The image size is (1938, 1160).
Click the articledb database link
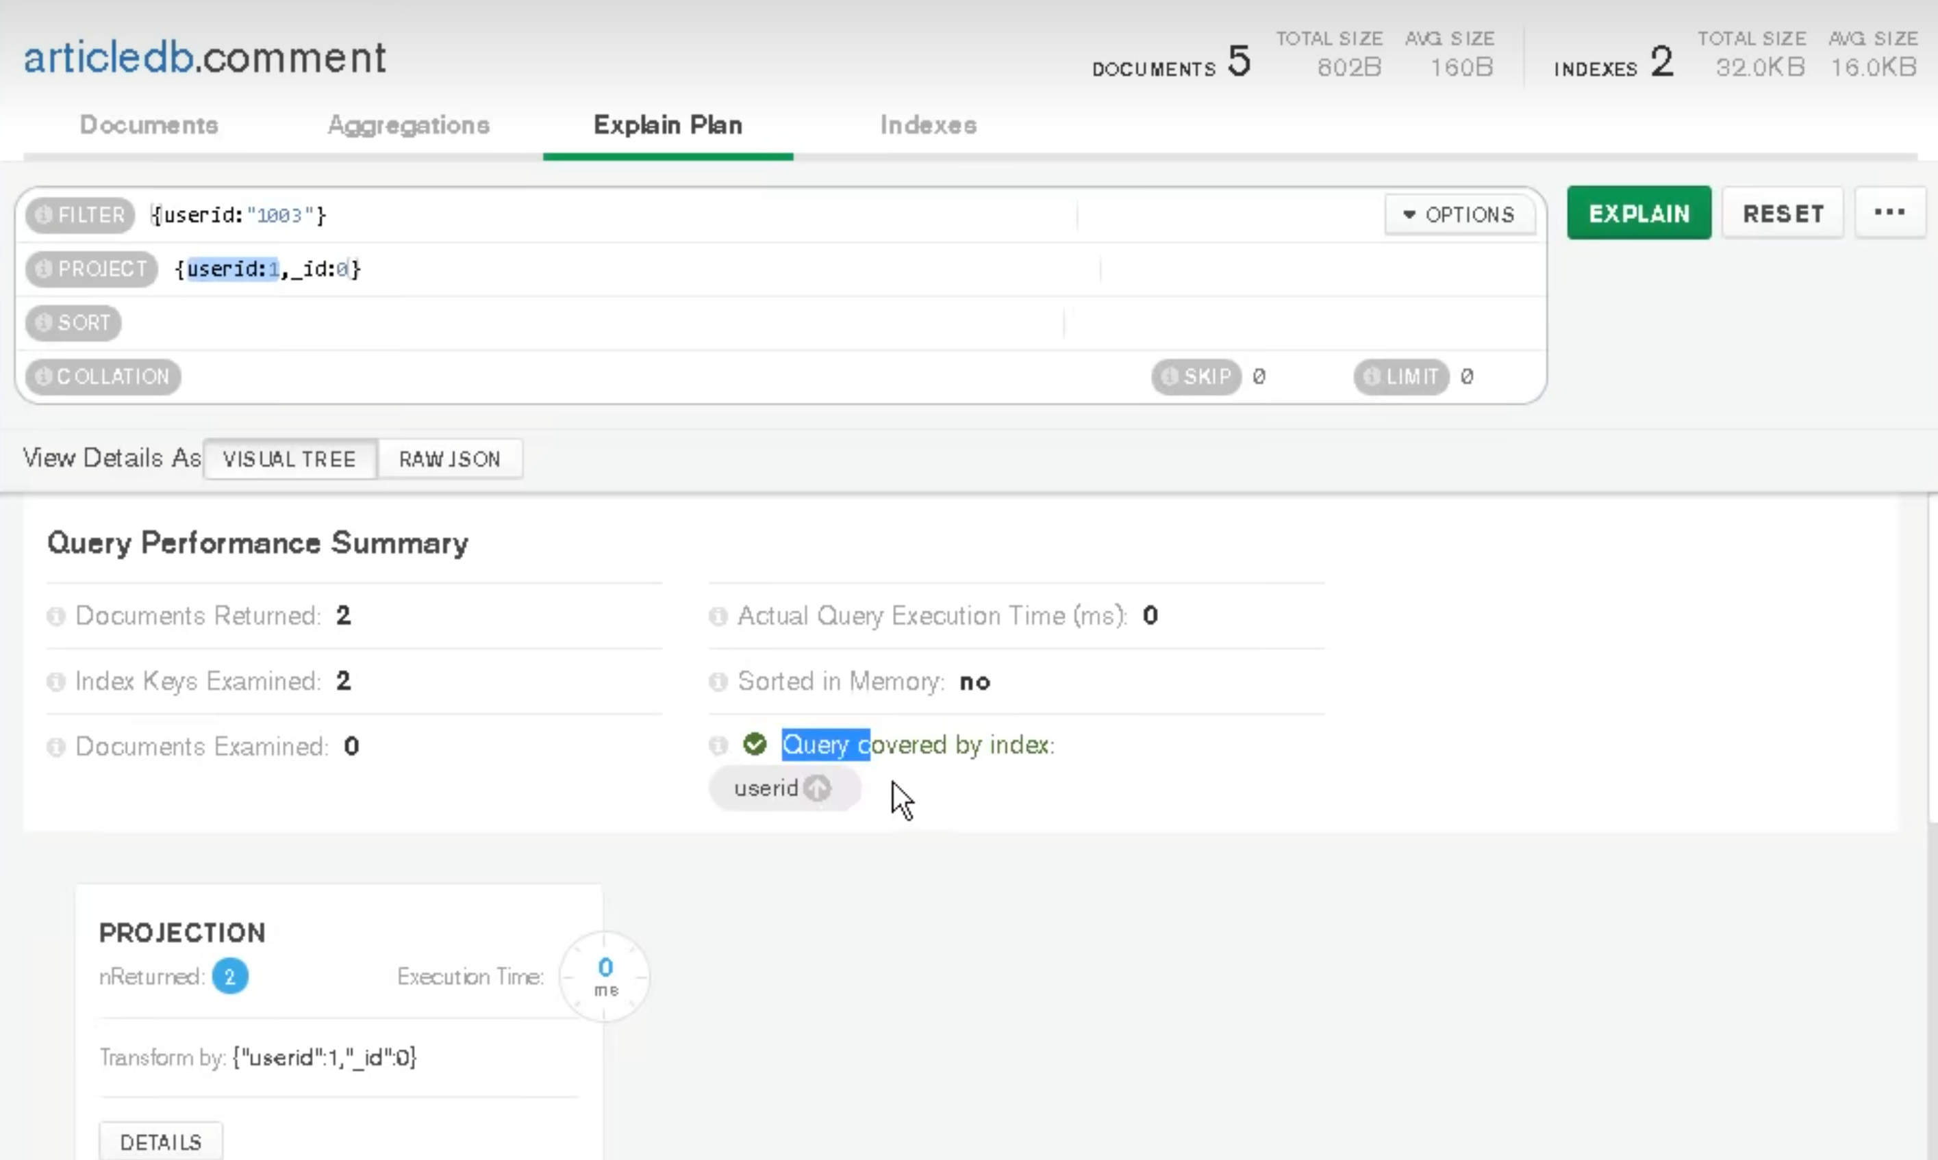pyautogui.click(x=108, y=58)
